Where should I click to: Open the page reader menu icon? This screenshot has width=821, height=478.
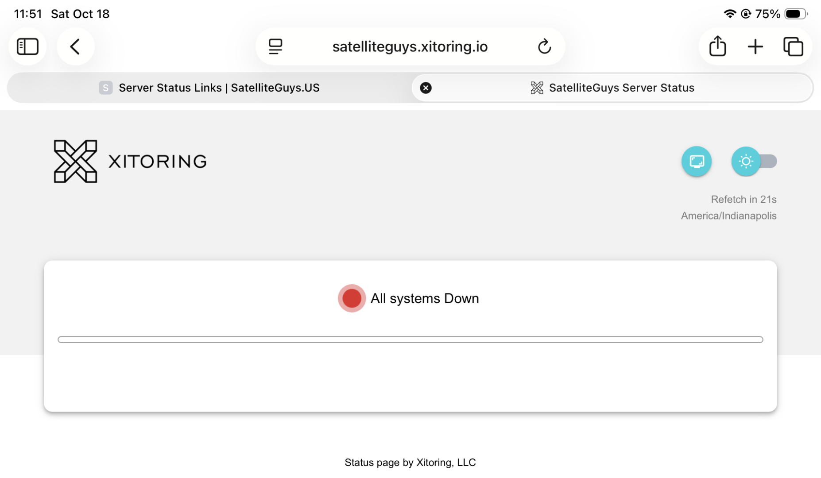tap(275, 46)
